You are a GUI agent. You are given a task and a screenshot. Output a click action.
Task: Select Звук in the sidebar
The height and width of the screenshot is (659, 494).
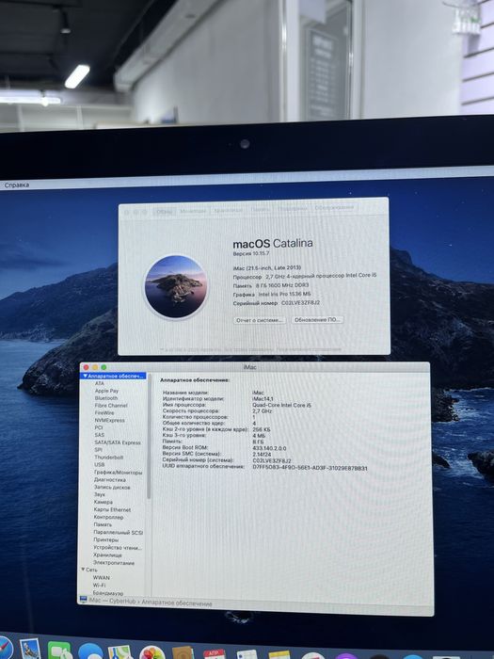[99, 494]
